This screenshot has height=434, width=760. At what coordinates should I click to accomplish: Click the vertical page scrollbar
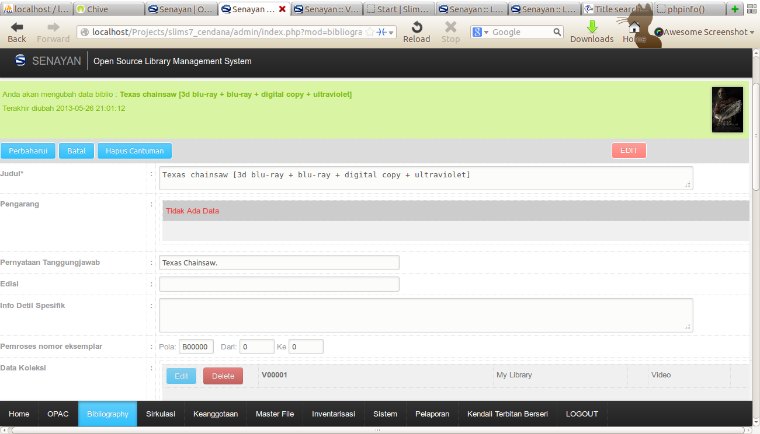[x=756, y=137]
